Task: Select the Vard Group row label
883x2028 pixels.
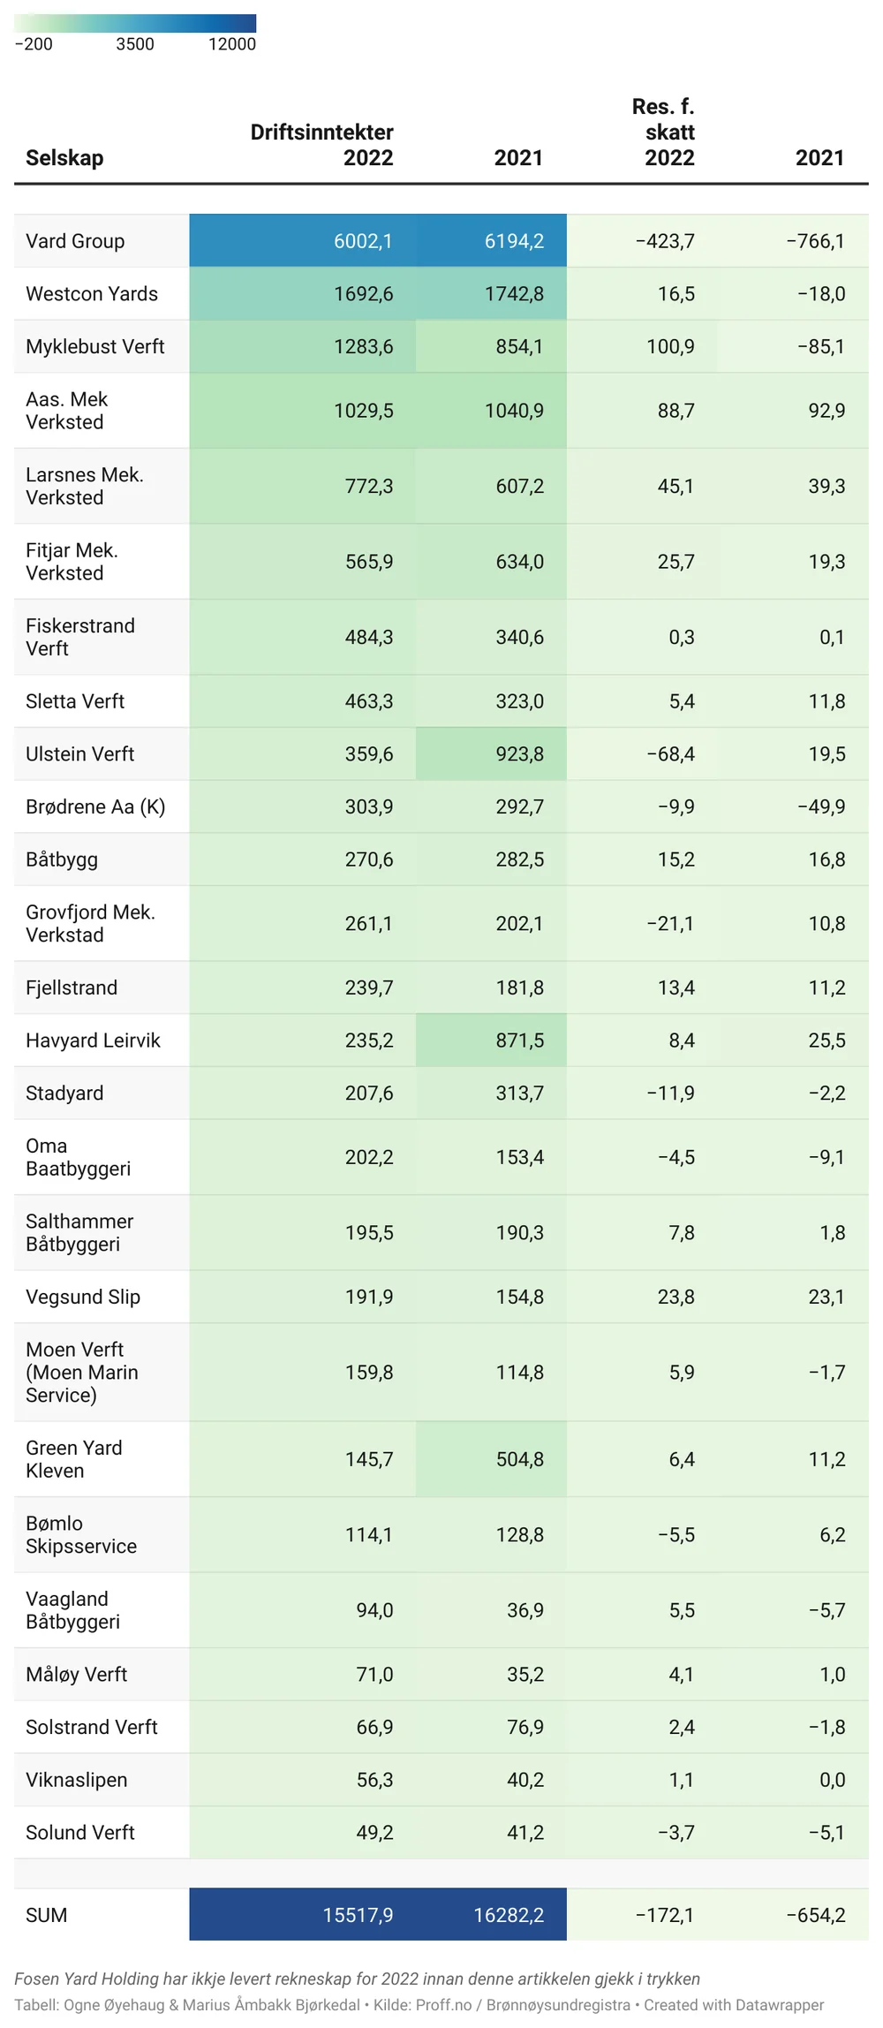Action: coord(75,241)
